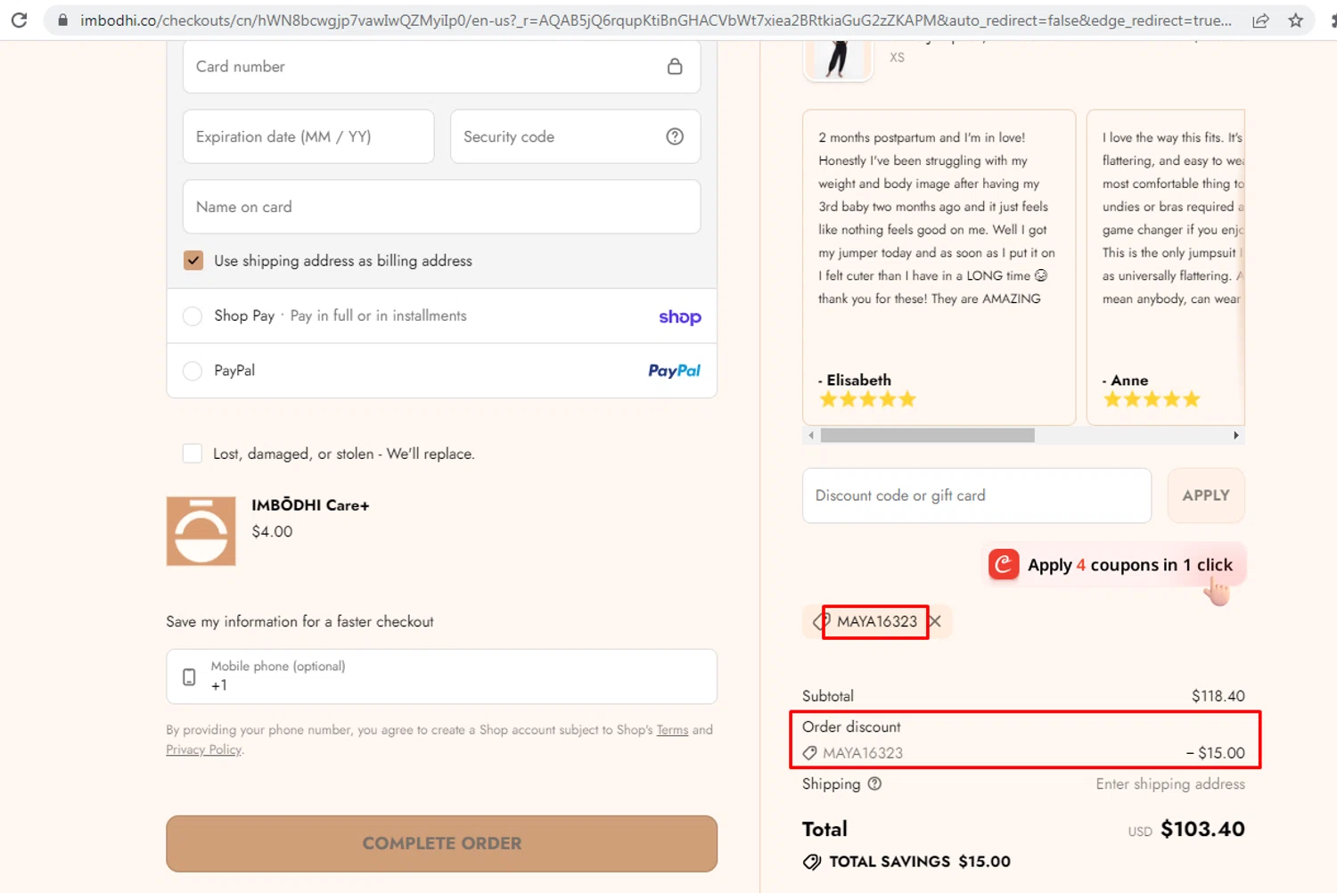This screenshot has height=893, width=1337.
Task: Click the Mobile phone optional field
Action: pos(441,676)
